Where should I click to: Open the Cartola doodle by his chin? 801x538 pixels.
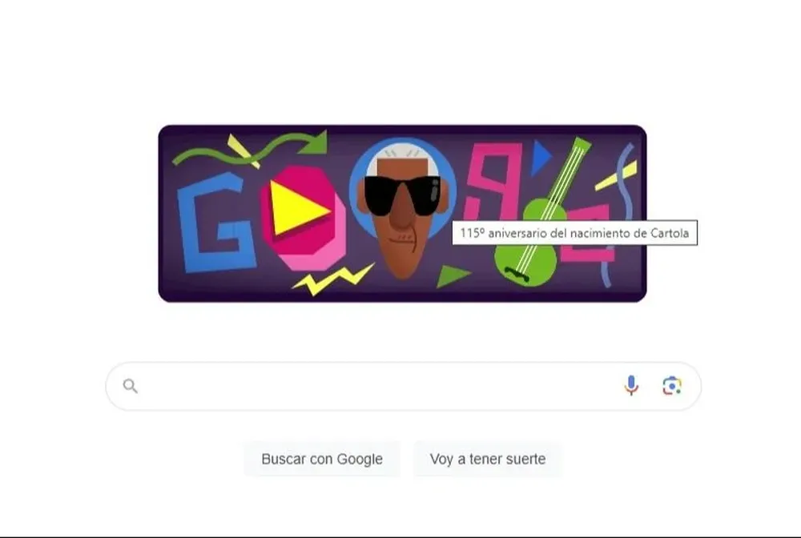click(x=403, y=260)
